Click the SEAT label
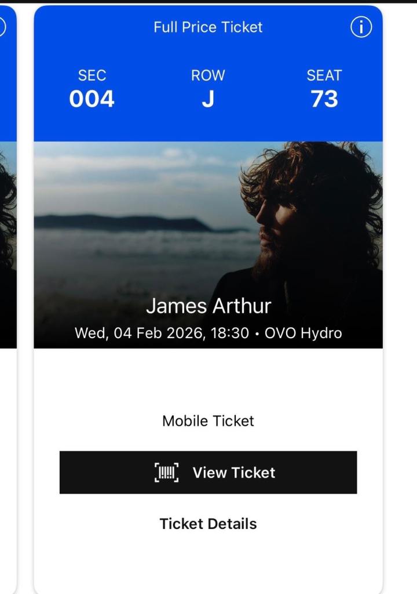The image size is (417, 594). click(x=324, y=75)
